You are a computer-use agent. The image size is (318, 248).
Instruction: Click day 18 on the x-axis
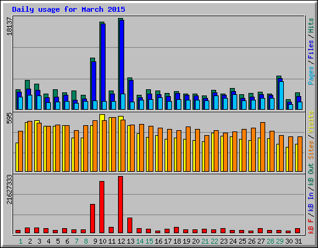tap(177, 241)
